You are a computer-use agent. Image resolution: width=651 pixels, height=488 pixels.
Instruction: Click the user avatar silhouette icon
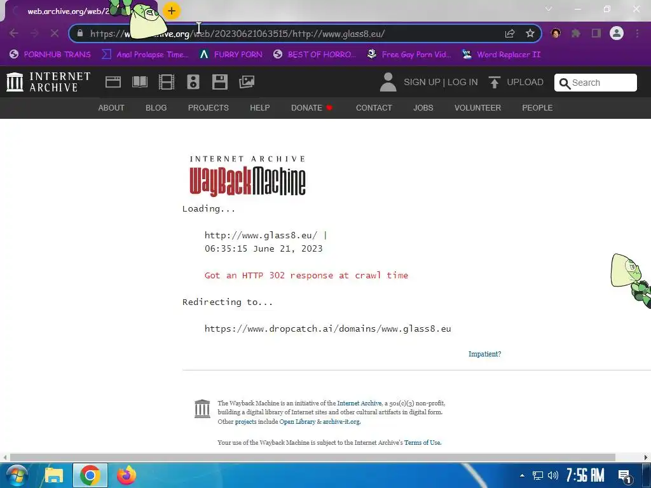coord(388,82)
